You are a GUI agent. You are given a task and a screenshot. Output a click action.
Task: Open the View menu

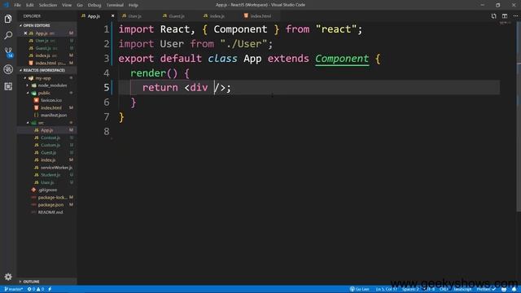pyautogui.click(x=67, y=5)
